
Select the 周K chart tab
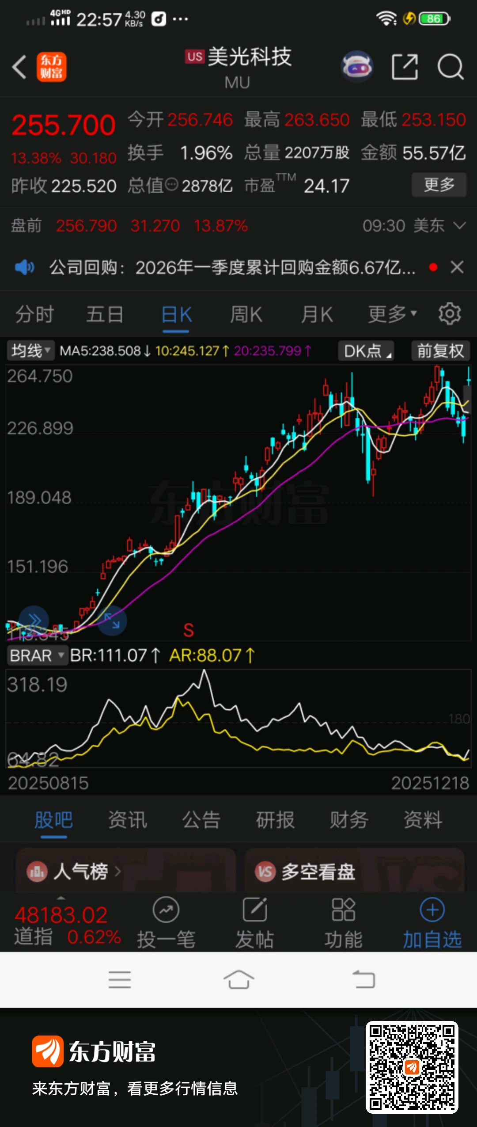point(246,315)
